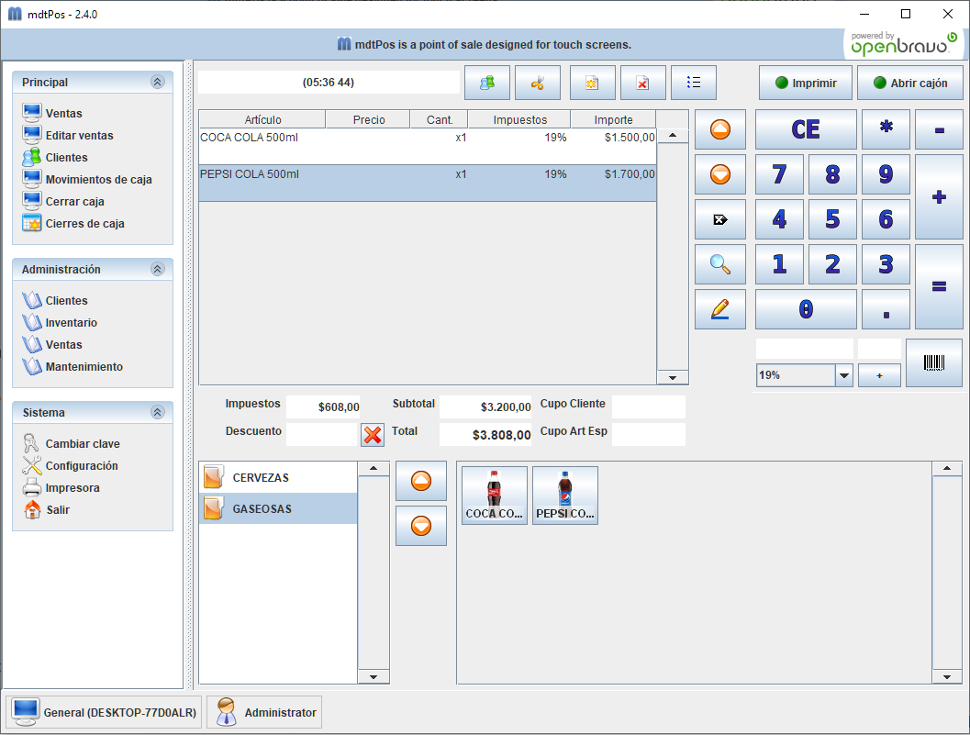Click the keypad number 0

(x=806, y=309)
